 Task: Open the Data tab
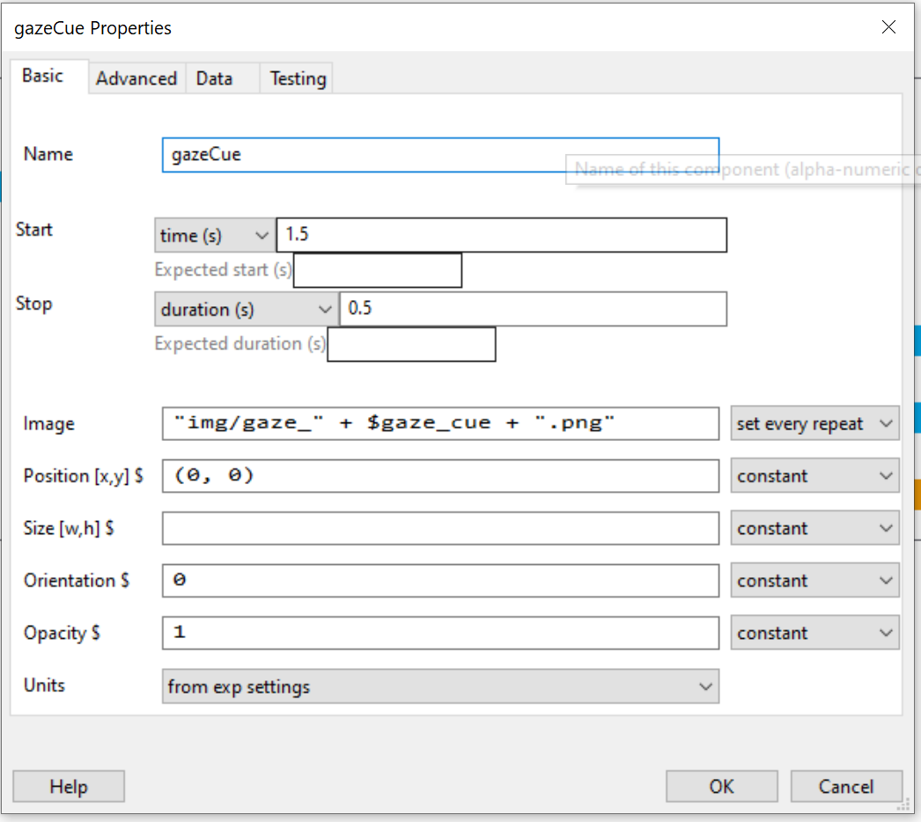click(214, 78)
